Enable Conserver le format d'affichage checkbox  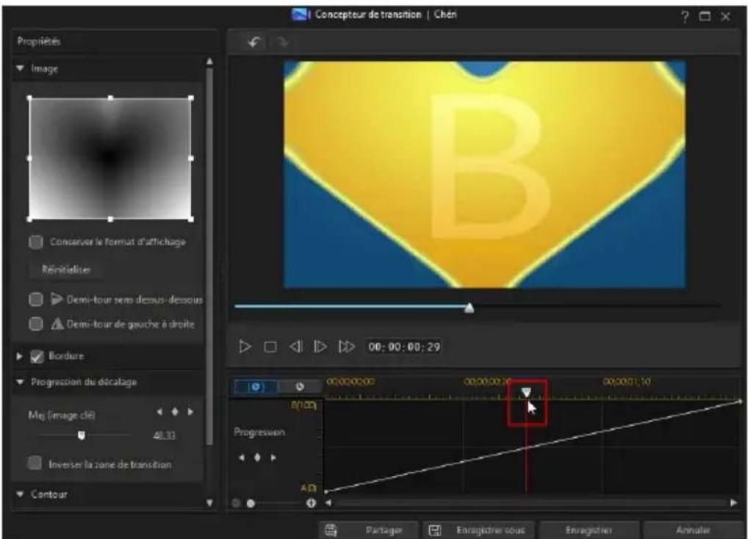pyautogui.click(x=35, y=241)
